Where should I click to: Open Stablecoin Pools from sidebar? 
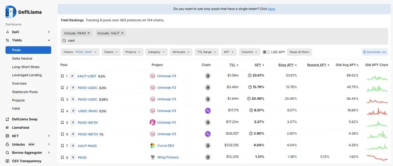pyautogui.click(x=25, y=92)
